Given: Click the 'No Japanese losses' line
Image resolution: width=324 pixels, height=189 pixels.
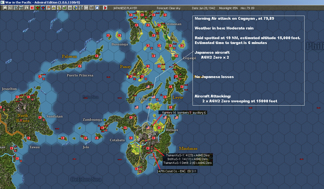Looking at the screenshot, I should (x=214, y=77).
